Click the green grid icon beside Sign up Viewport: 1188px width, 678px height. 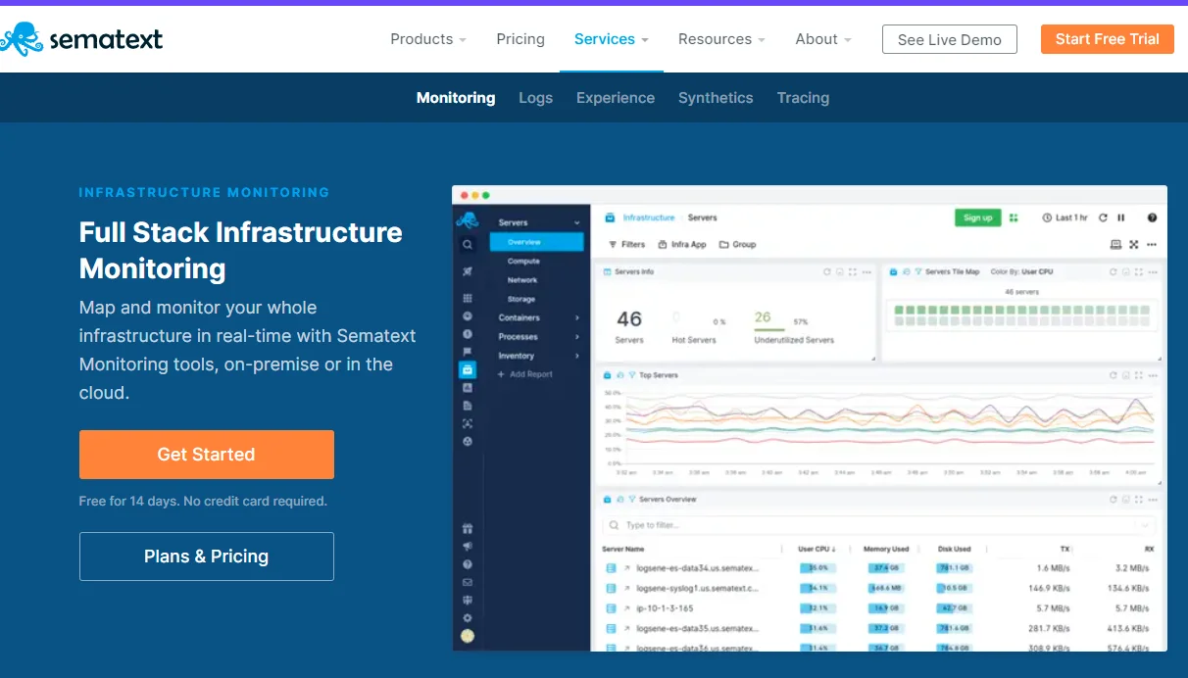tap(1015, 218)
